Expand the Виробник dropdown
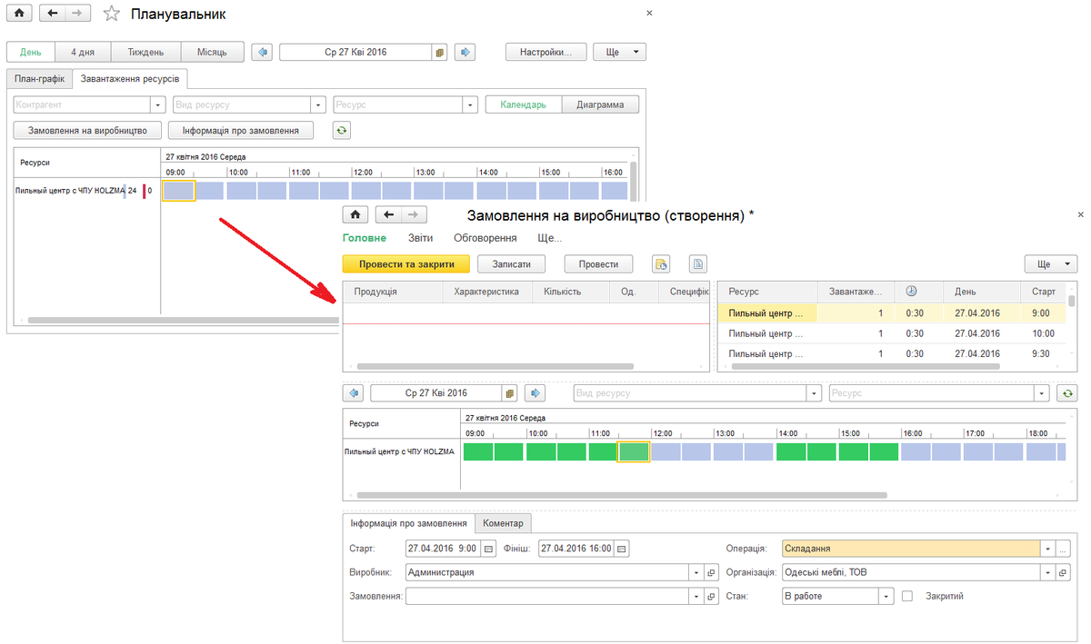Screen dimensions: 1091x644 coord(697,572)
